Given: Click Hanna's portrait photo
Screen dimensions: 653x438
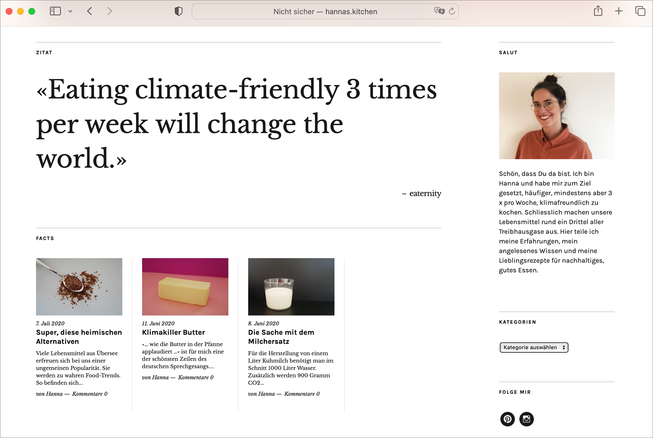Looking at the screenshot, I should click(x=557, y=116).
